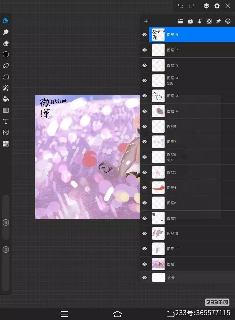Choose the lasso selection tool

click(6, 77)
